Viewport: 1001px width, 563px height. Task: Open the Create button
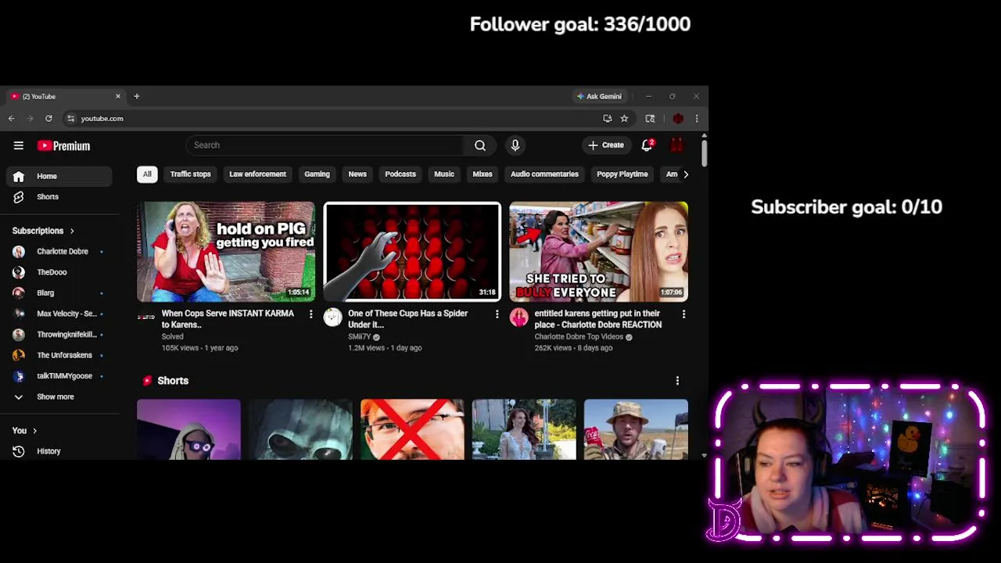pyautogui.click(x=606, y=145)
